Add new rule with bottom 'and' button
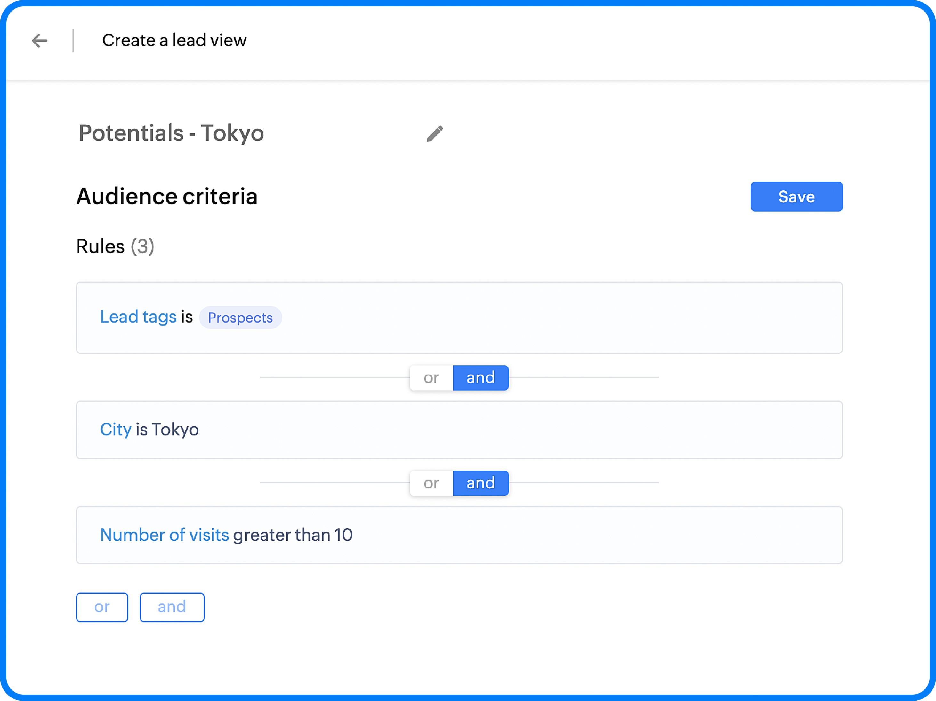Image resolution: width=936 pixels, height=701 pixels. (172, 607)
